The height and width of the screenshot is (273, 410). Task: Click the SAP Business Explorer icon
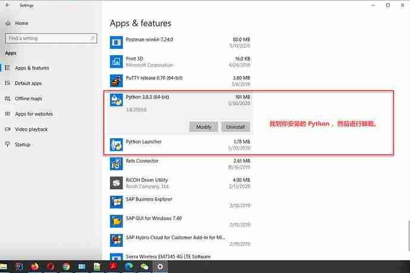pyautogui.click(x=116, y=202)
